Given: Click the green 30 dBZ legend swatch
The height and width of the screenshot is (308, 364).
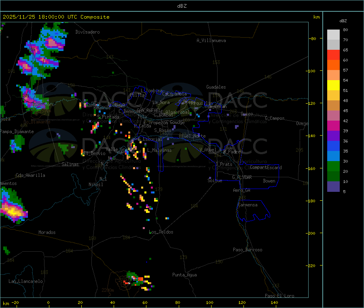Looking at the screenshot, I should tap(333, 166).
